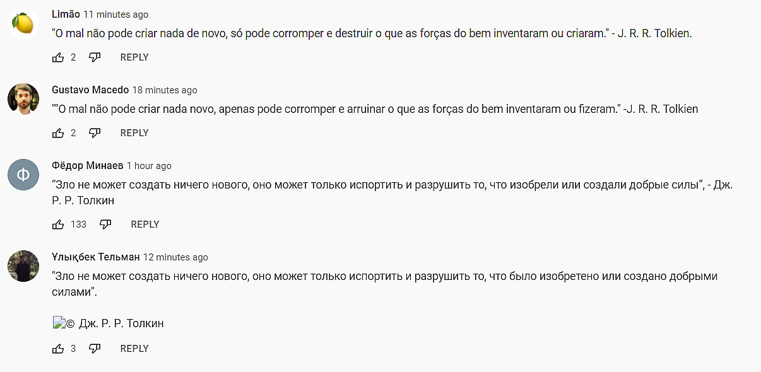Reply to Gustavo Macedo's comment

134,133
